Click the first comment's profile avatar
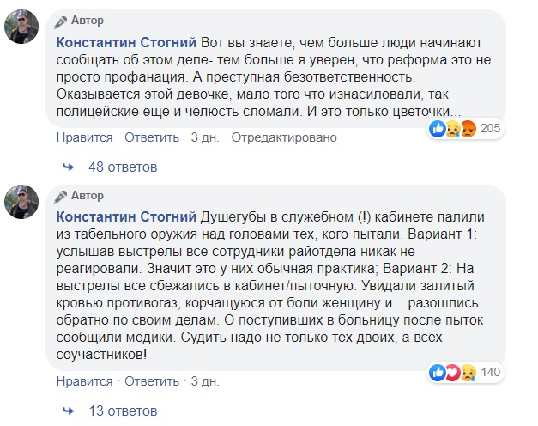 pos(21,29)
